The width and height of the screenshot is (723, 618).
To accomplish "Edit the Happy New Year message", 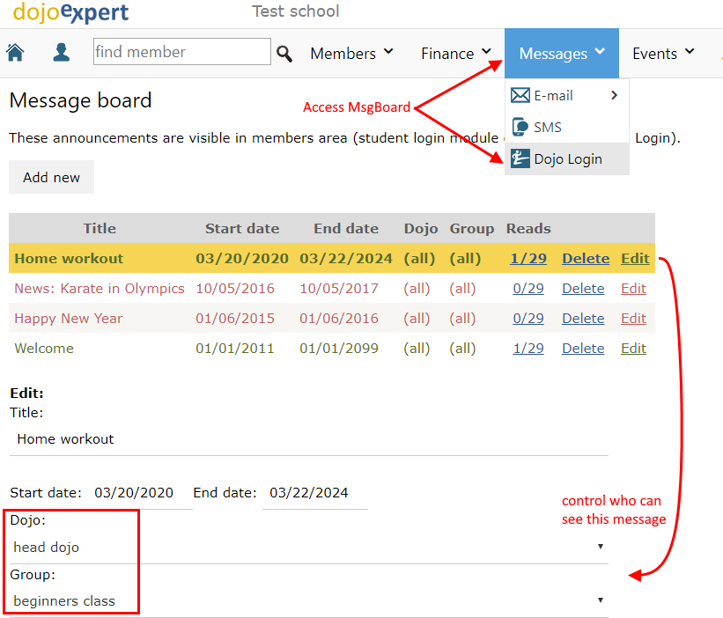I will [x=633, y=318].
